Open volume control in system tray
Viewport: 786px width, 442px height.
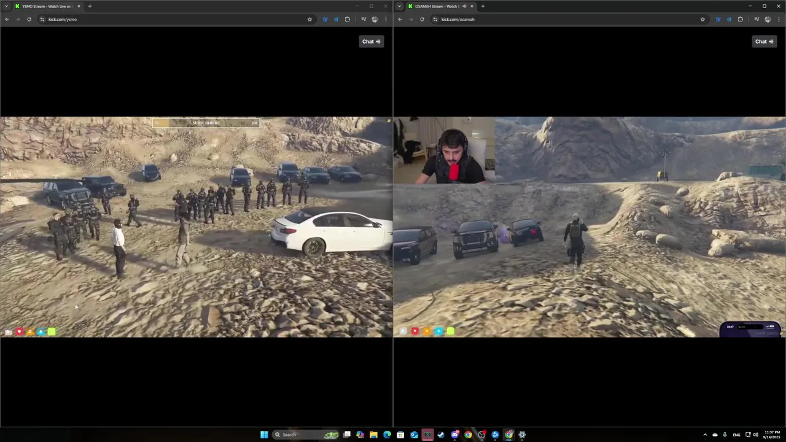pyautogui.click(x=755, y=435)
